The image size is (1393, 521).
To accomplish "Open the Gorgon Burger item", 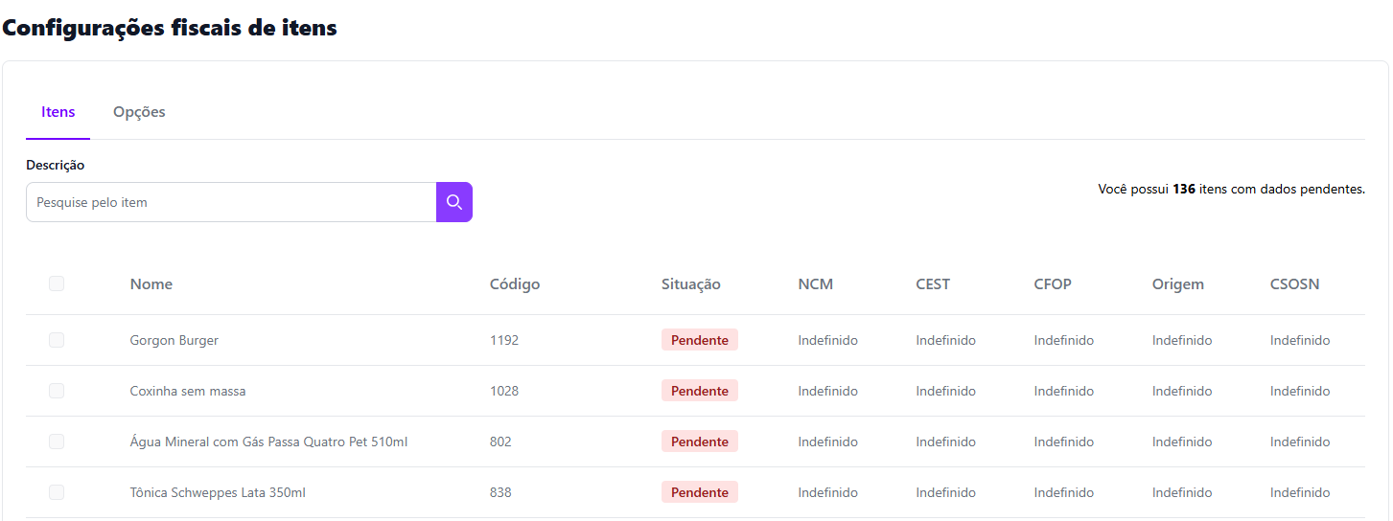I will point(174,340).
